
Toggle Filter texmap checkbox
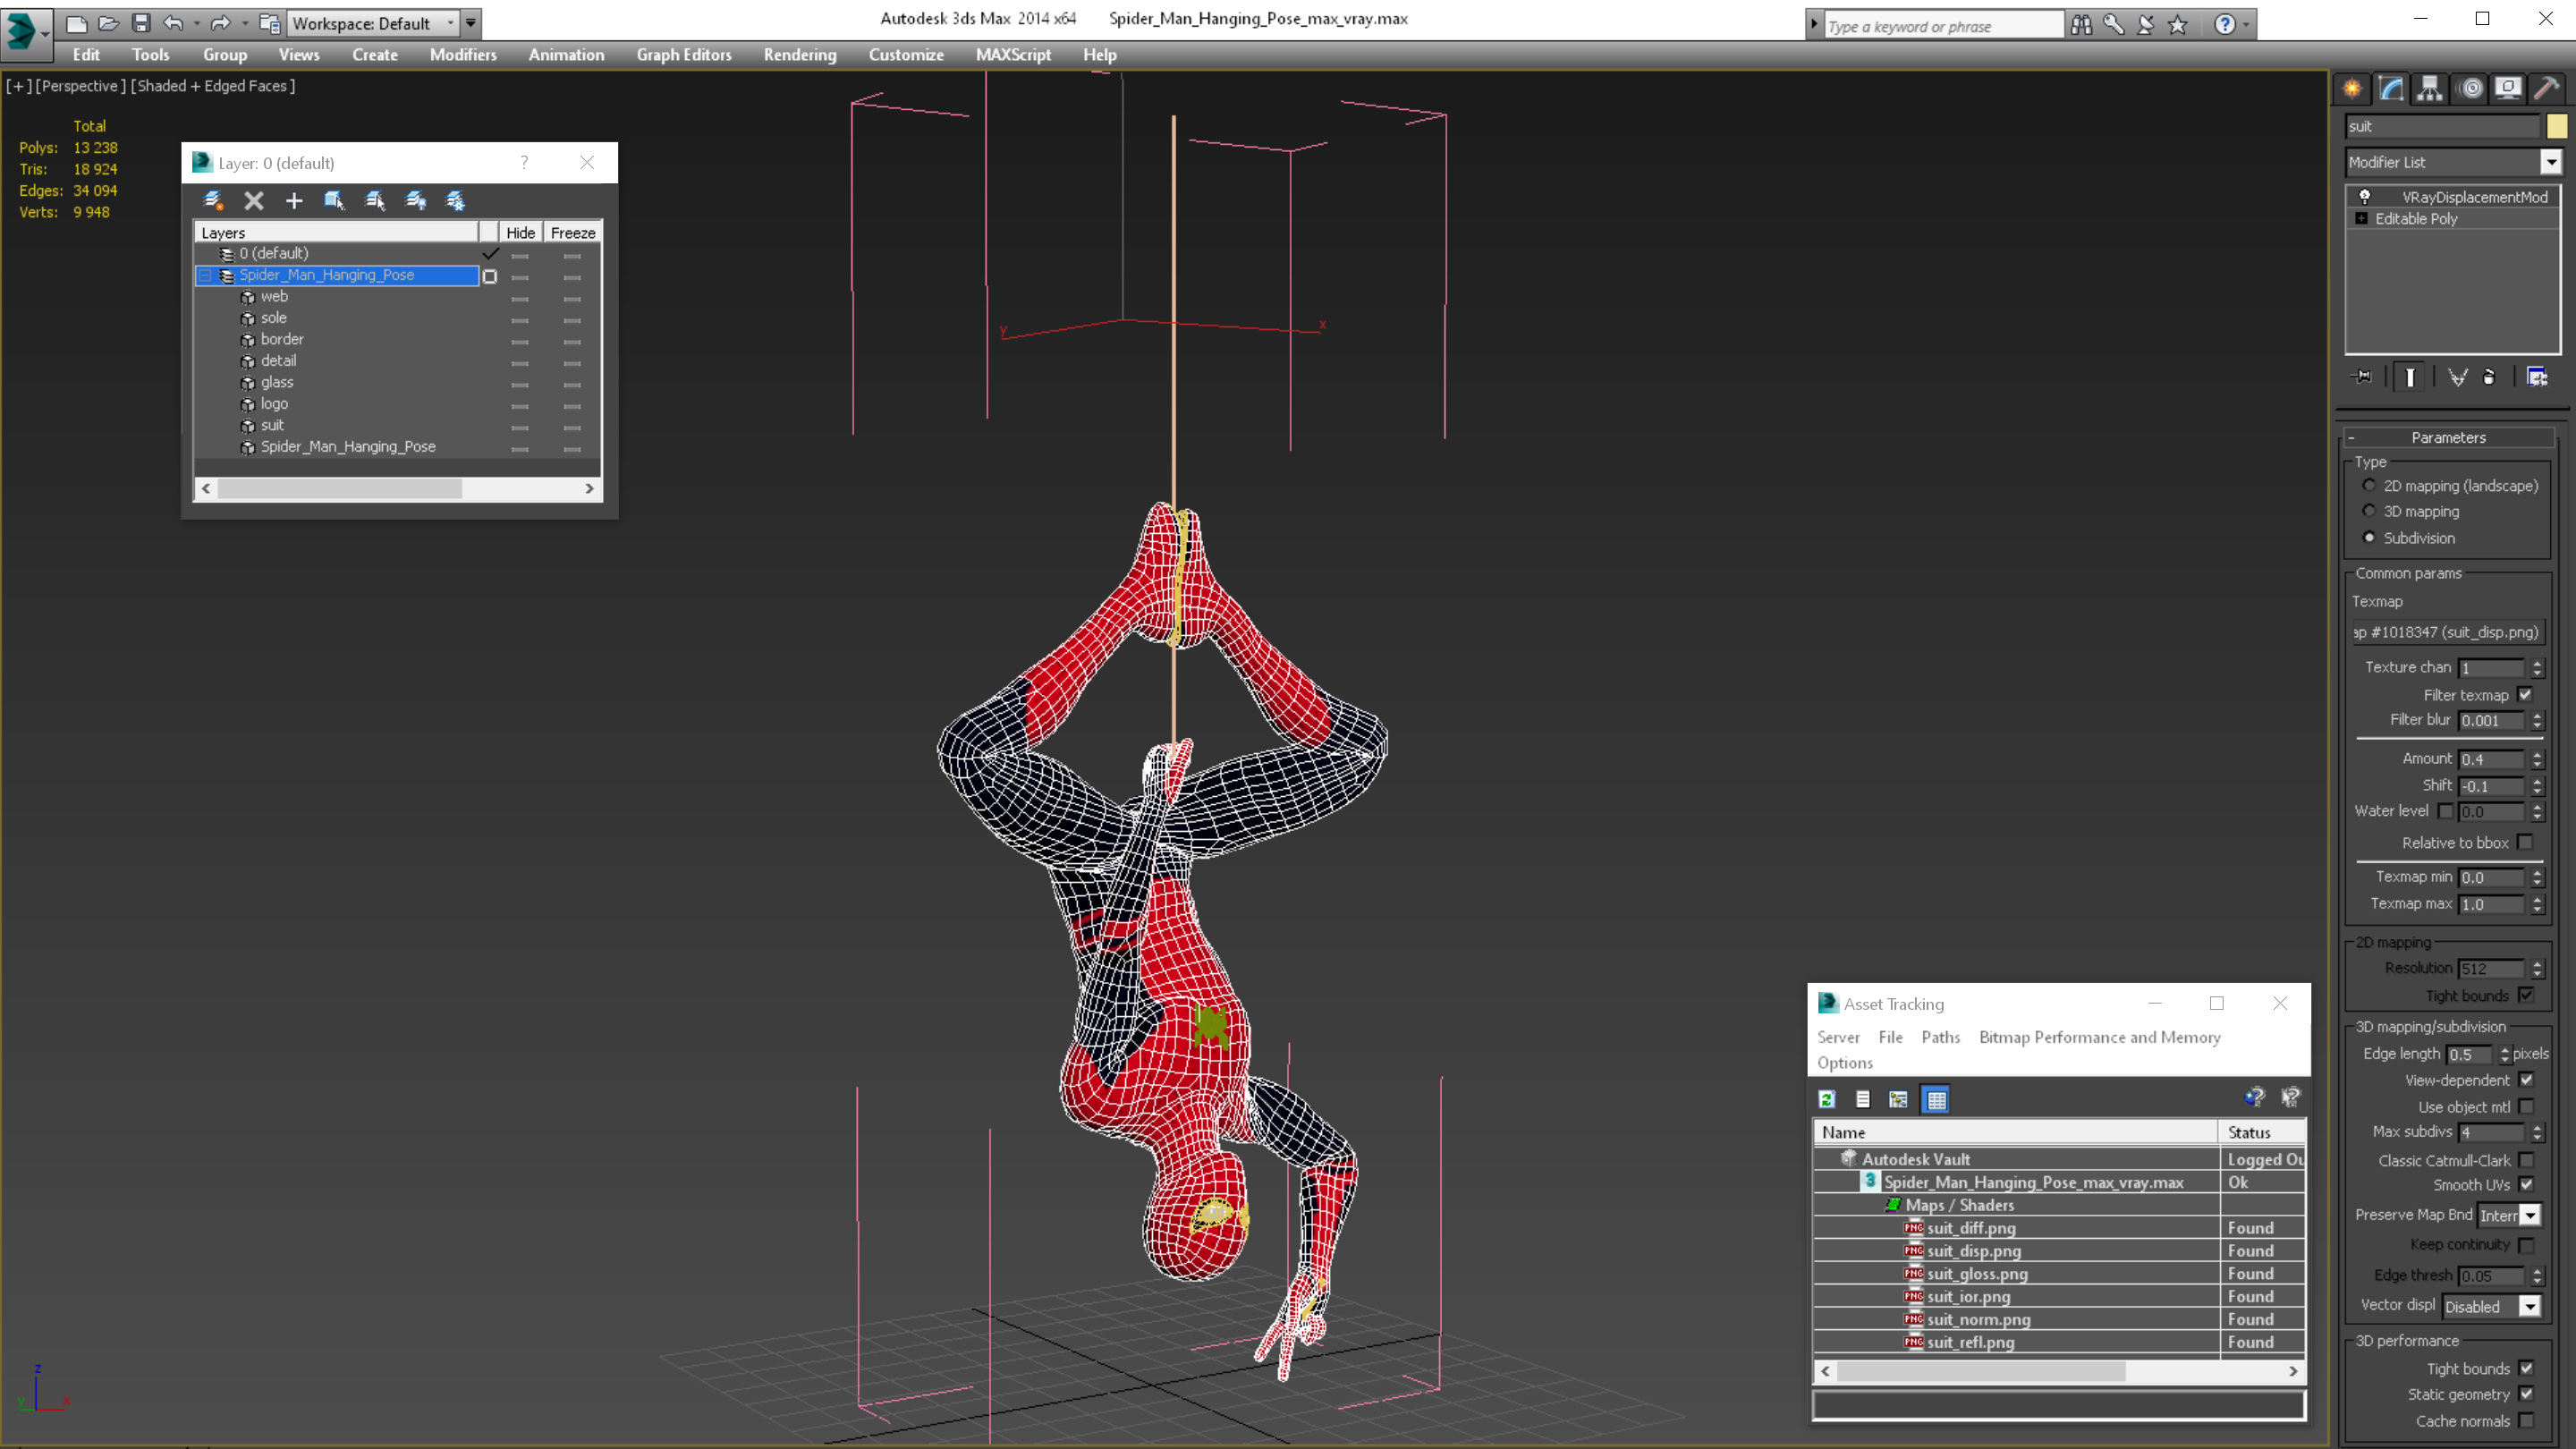tap(2526, 694)
